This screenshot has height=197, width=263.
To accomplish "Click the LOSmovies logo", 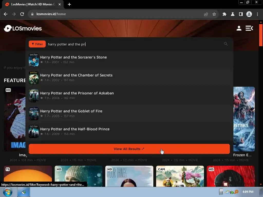I will [x=23, y=28].
